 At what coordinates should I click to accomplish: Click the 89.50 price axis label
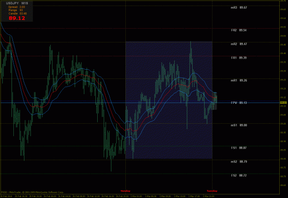pyautogui.click(x=283, y=36)
